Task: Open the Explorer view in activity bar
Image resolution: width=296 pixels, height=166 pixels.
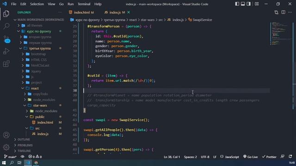Action: click(6, 14)
